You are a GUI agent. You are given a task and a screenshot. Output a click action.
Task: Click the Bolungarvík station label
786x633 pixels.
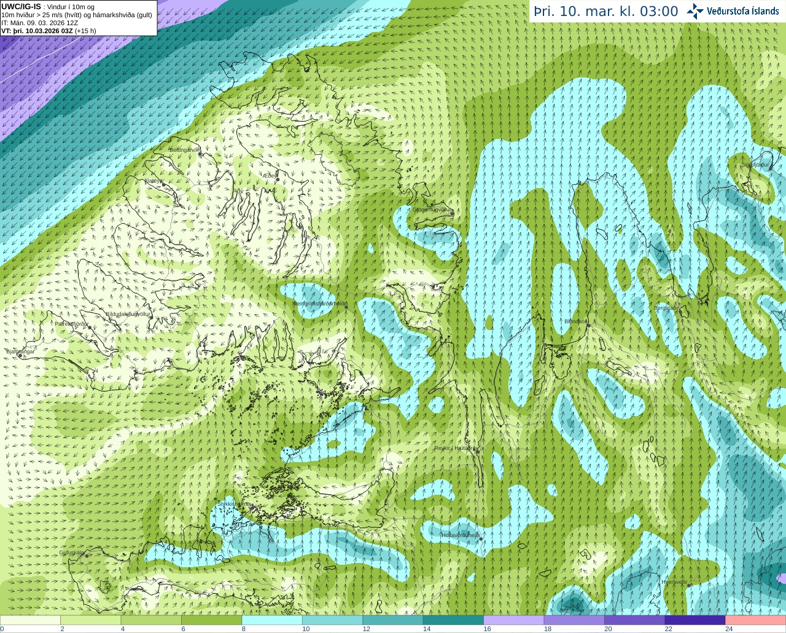[185, 150]
